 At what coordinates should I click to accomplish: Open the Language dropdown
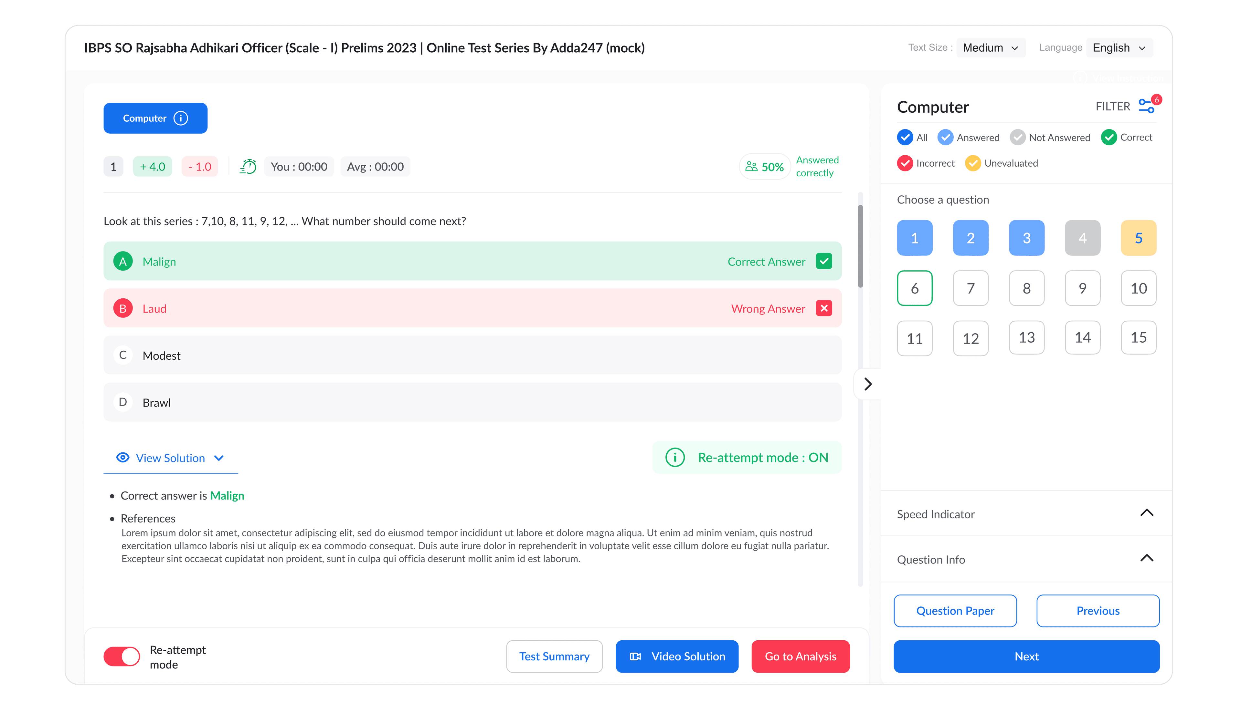point(1119,47)
